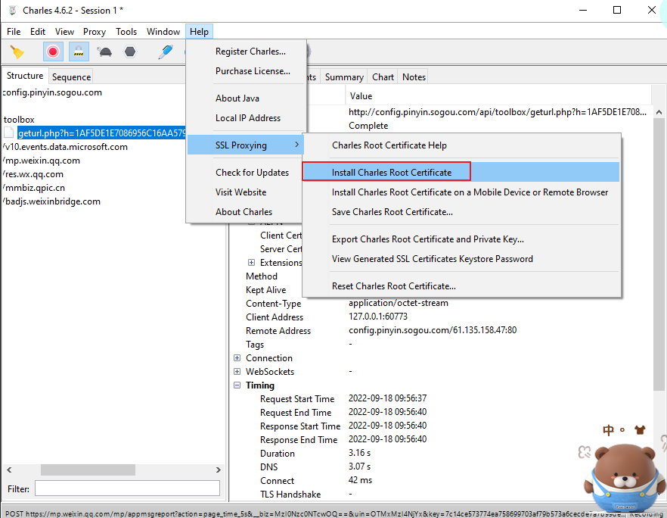The width and height of the screenshot is (667, 518).
Task: Choose Install Charles Root Certificate
Action: [x=391, y=173]
